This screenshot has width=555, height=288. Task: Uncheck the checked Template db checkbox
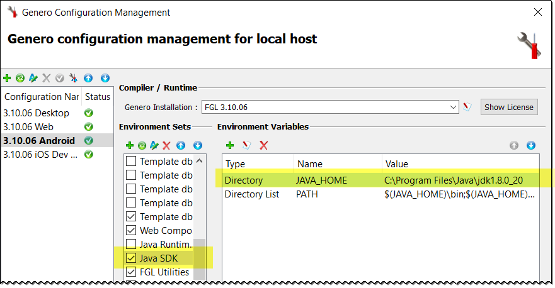pos(131,216)
